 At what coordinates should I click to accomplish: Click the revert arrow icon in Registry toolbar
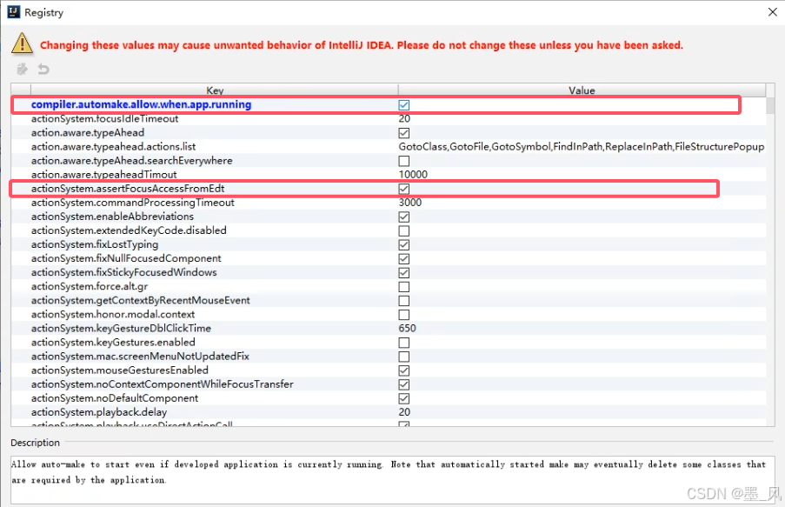(43, 70)
